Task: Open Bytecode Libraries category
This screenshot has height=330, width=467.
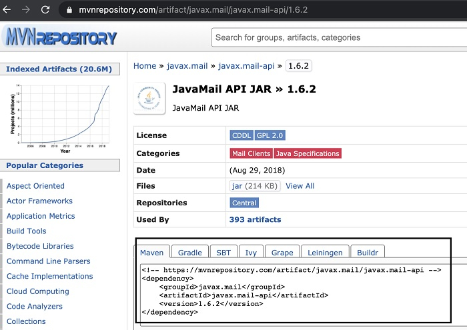Action: (x=40, y=246)
